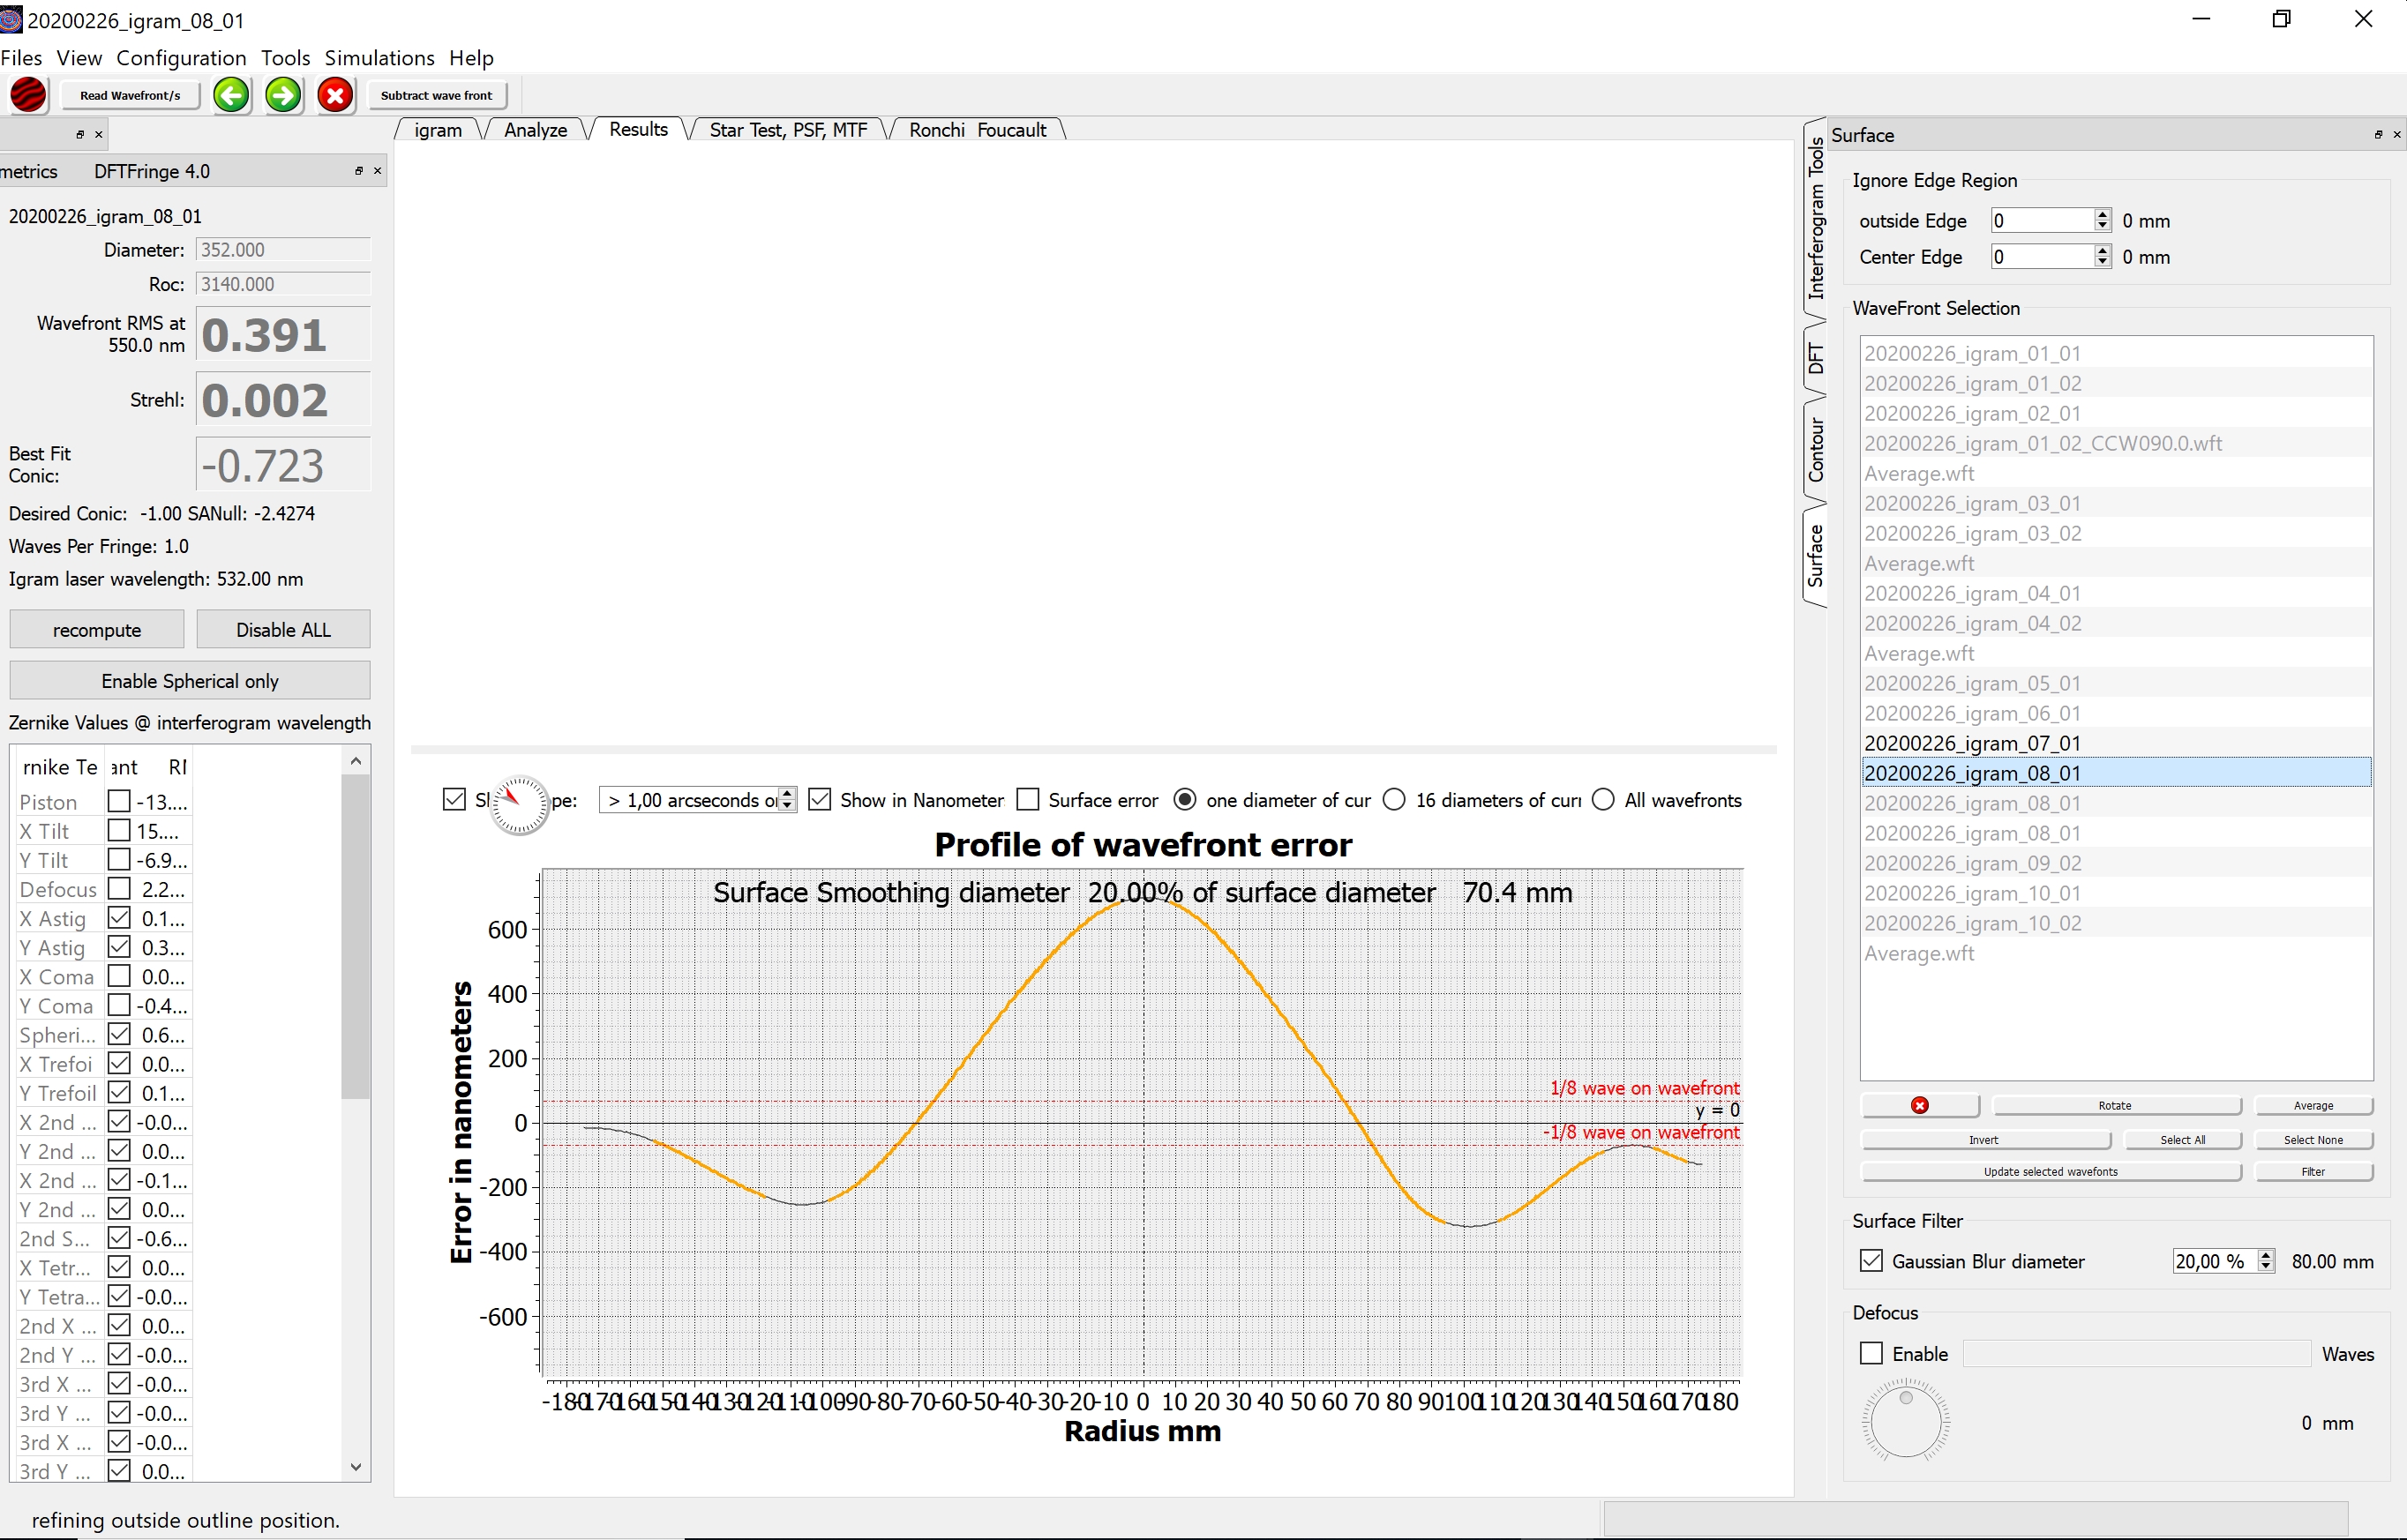
Task: Increase Gaussian Blur diameter percentage
Action: click(x=2266, y=1255)
